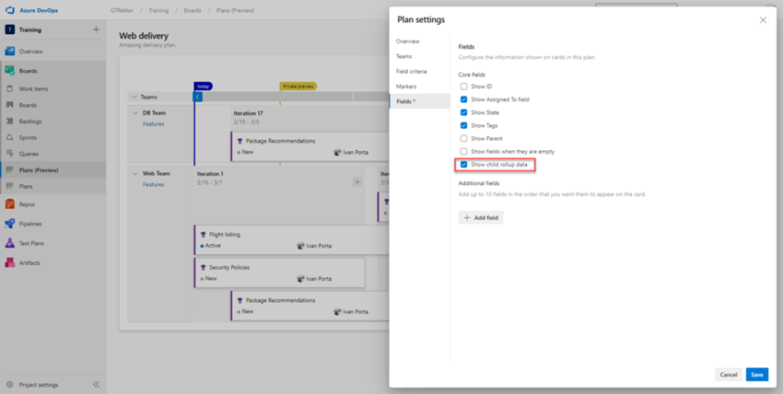
Task: Open Features link under DB Team
Action: [154, 124]
